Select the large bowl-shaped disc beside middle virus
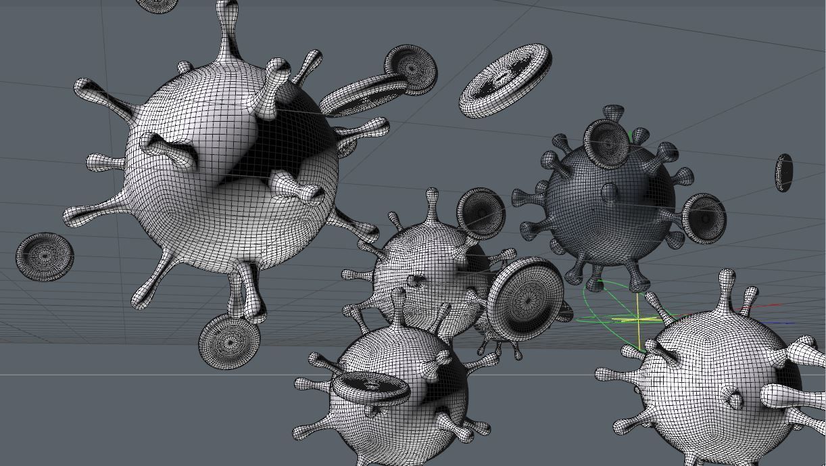Screen dimensions: 826x466 (x=525, y=298)
